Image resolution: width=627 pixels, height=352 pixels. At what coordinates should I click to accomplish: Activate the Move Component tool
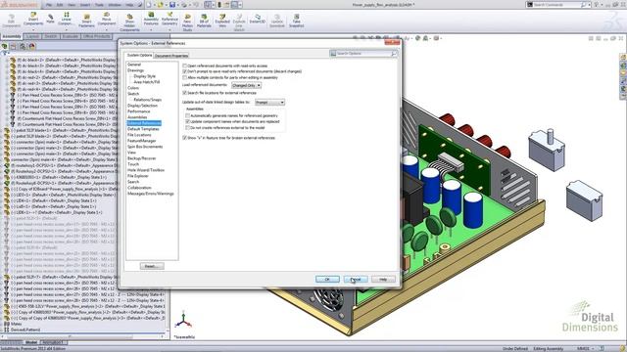pos(107,19)
